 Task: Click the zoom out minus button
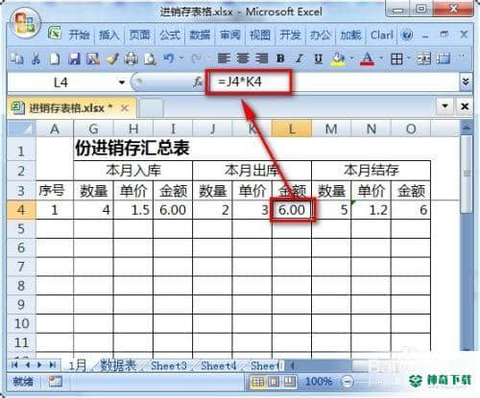click(x=348, y=381)
